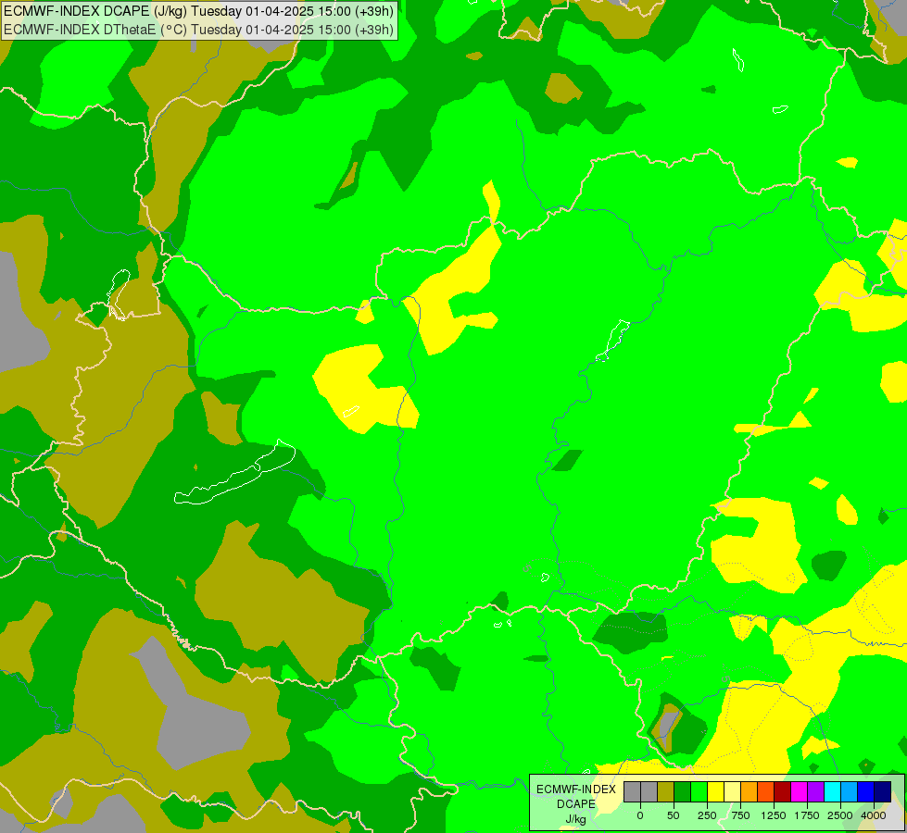Click the legend value '1250'
Screen dimensions: 907x833
(x=774, y=815)
